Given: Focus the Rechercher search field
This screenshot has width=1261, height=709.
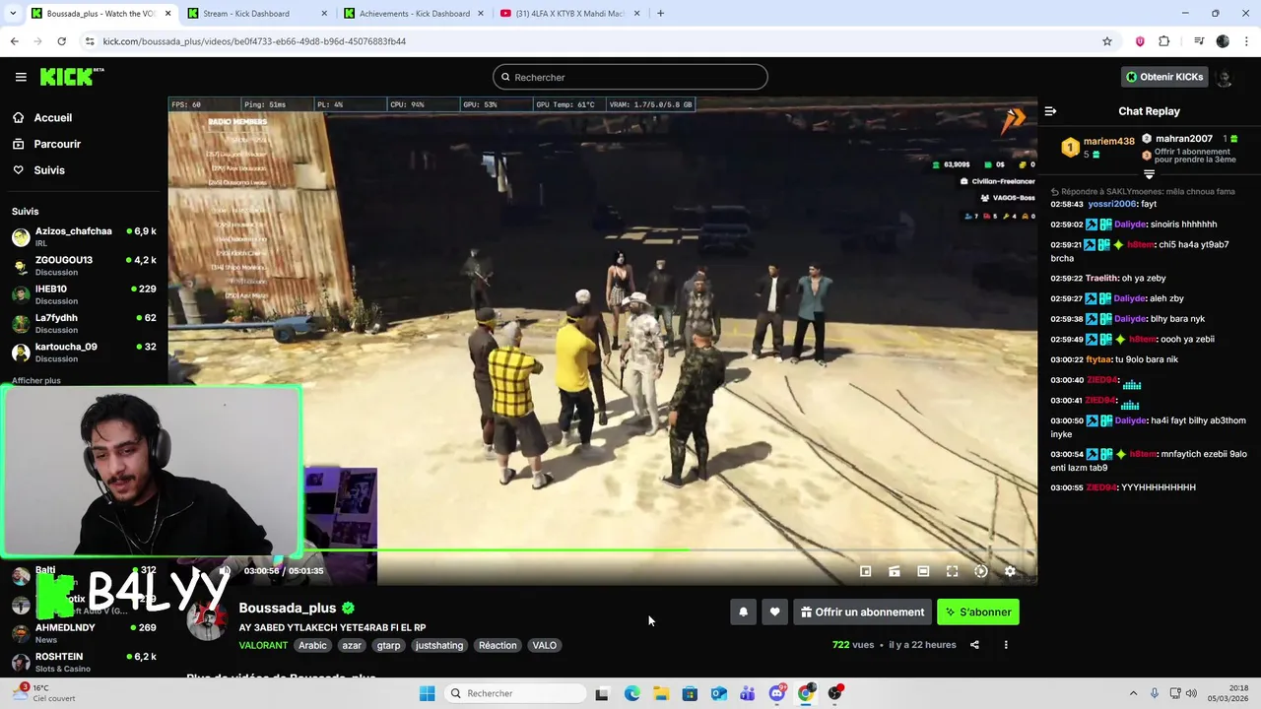Looking at the screenshot, I should (x=630, y=77).
